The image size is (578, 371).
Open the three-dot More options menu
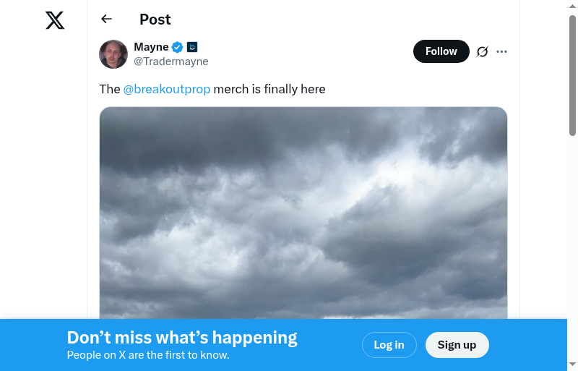click(x=502, y=51)
